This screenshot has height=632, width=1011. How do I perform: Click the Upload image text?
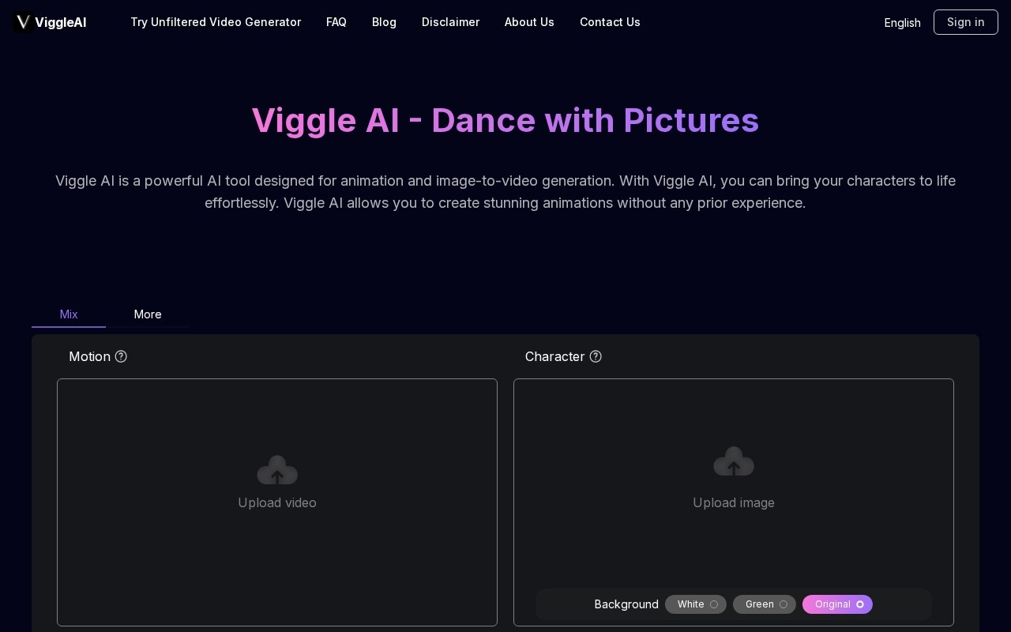click(x=734, y=503)
